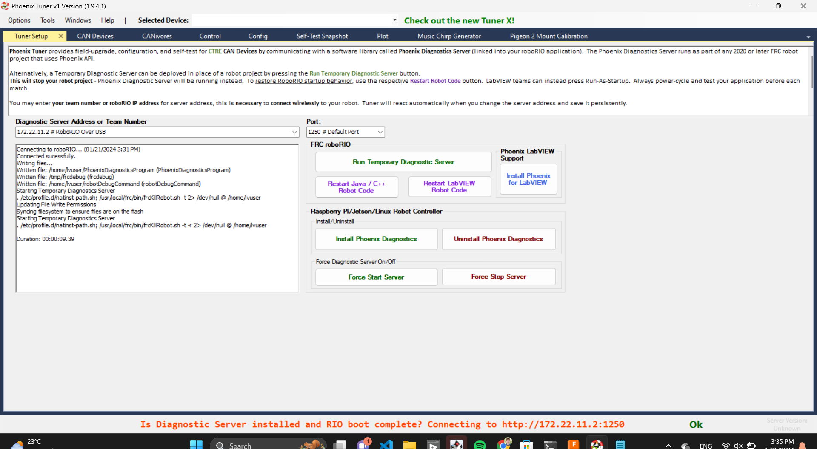Open the Windows menu
Screen dimensions: 817x449
click(78, 20)
